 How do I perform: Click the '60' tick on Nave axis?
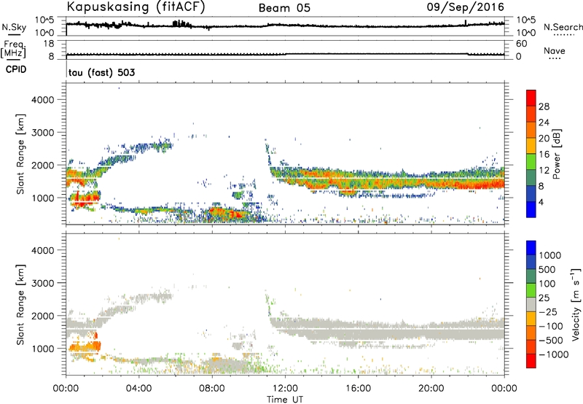tap(522, 44)
